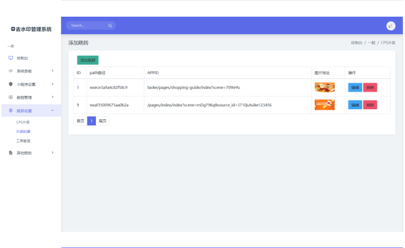Expand the 小程序设置 submenu arrow
The width and height of the screenshot is (405, 248).
click(52, 84)
